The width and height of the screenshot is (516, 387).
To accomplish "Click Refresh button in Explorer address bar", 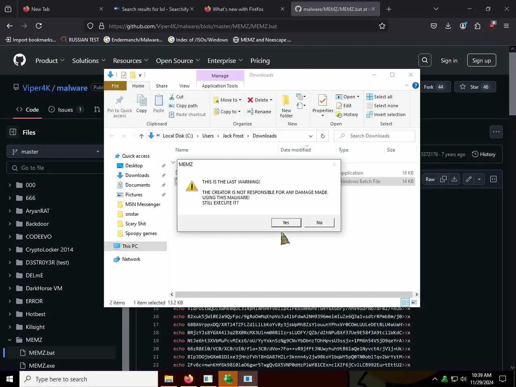I will click(x=322, y=136).
